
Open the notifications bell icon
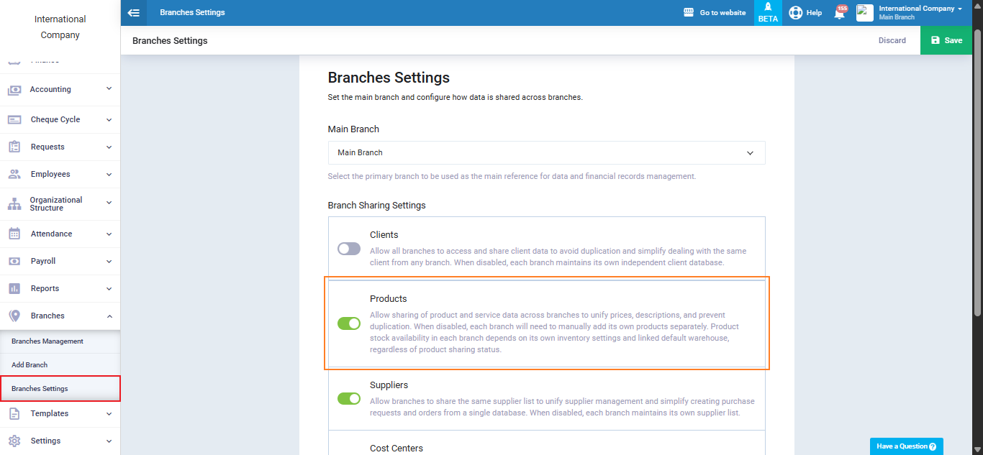[x=839, y=13]
